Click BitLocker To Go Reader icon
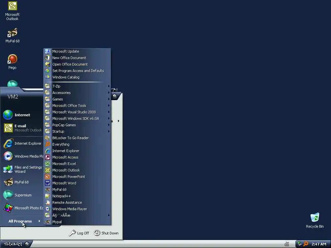Image resolution: width=331 pixels, height=248 pixels. [x=48, y=138]
